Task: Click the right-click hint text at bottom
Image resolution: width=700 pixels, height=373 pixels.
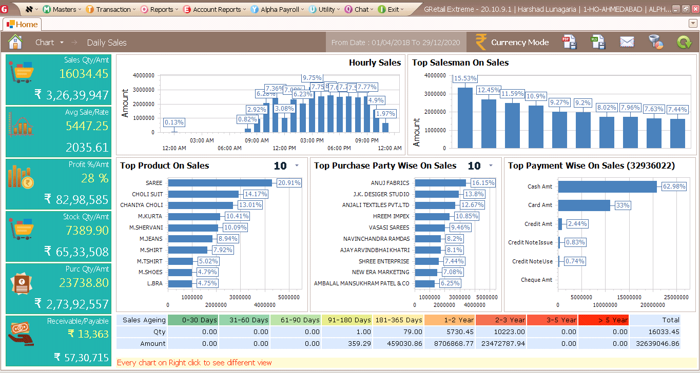Action: (x=195, y=363)
